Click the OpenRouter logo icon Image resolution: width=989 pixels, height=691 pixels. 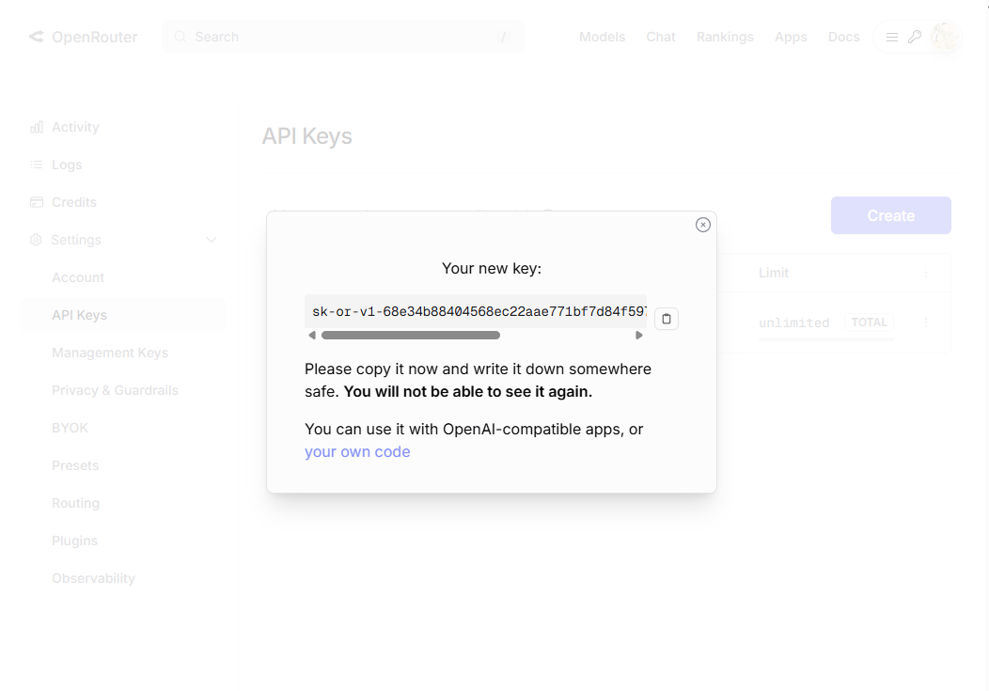coord(36,37)
